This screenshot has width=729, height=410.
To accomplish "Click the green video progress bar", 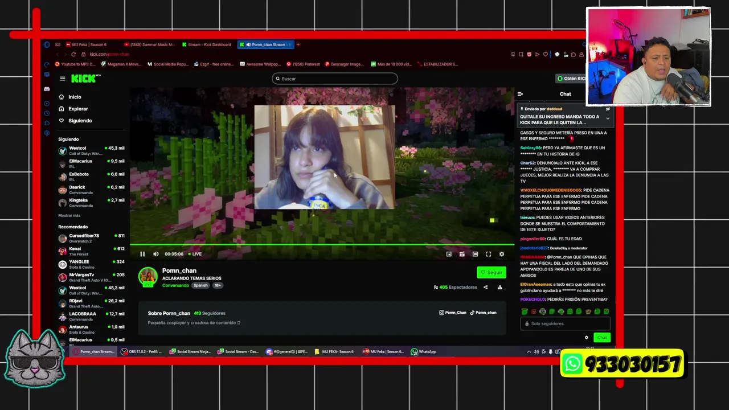I will click(x=322, y=245).
